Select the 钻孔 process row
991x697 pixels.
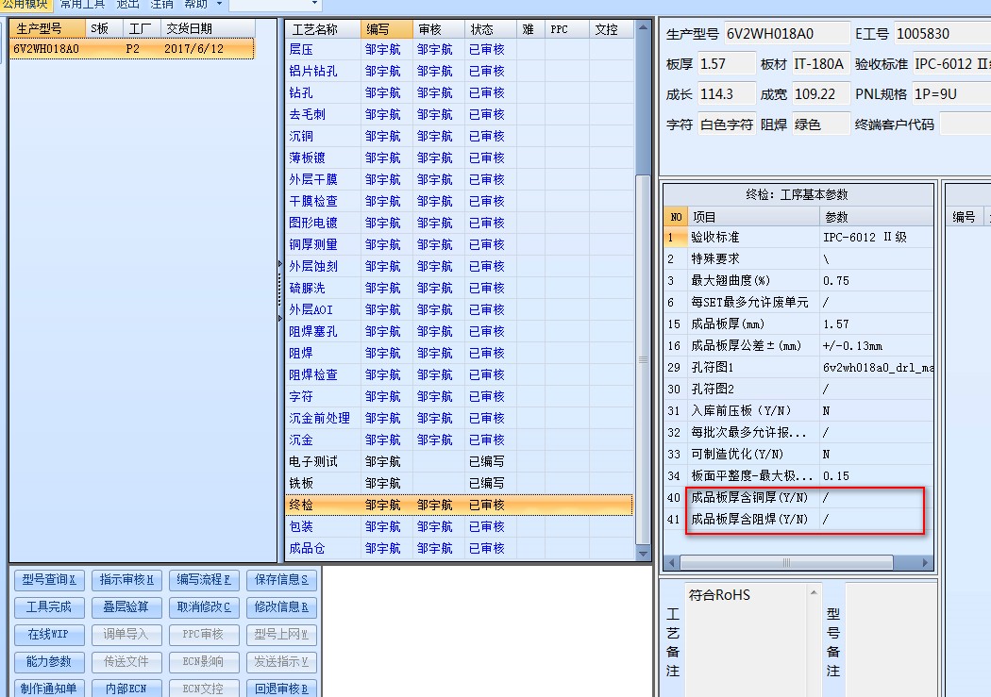pos(459,92)
